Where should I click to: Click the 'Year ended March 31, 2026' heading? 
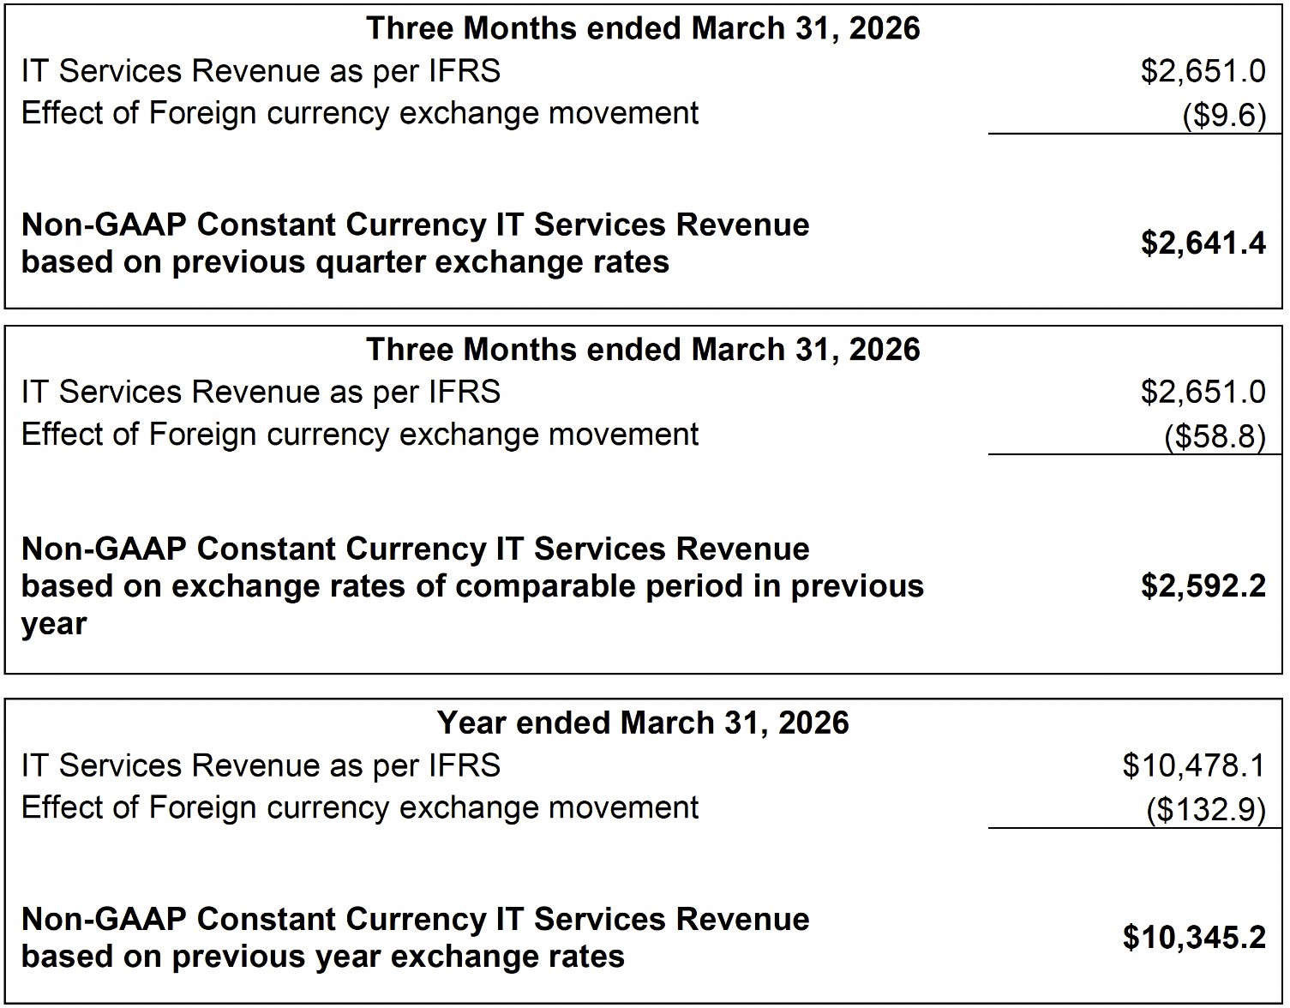click(643, 723)
